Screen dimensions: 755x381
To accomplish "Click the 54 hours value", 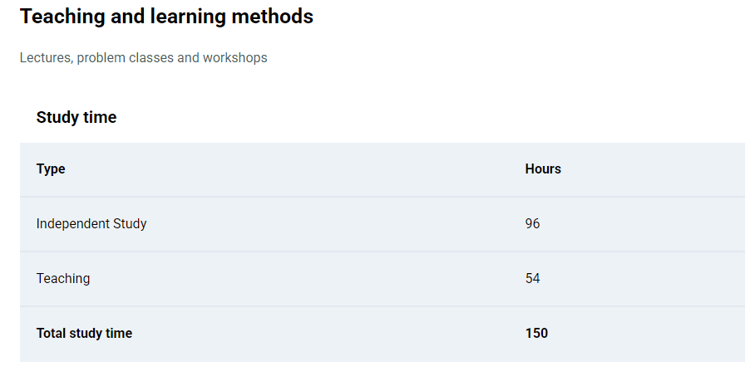I will click(532, 279).
